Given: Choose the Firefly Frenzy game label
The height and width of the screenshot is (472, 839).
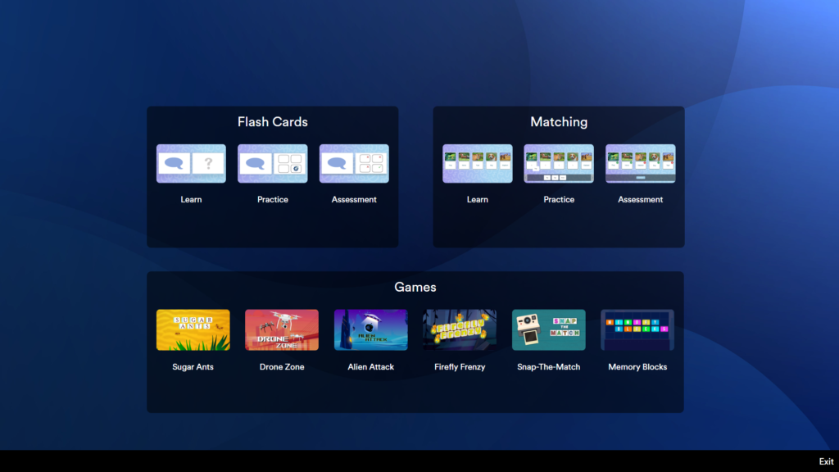Looking at the screenshot, I should (460, 367).
